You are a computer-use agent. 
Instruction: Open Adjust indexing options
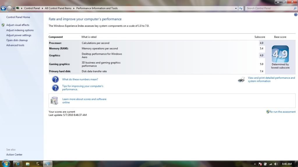[x=20, y=30]
